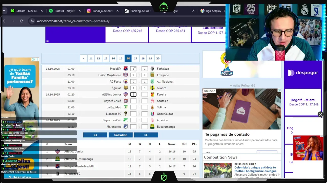Close the Stream Kick tab

42,11
